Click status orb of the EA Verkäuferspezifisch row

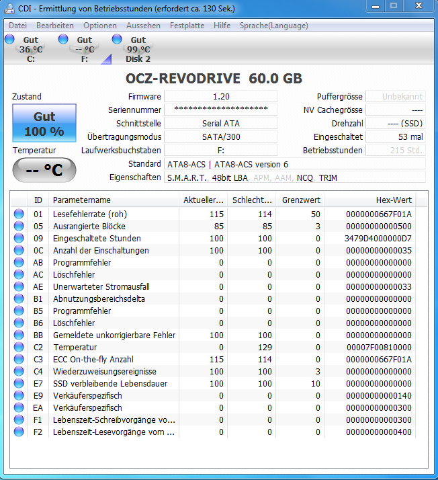point(19,407)
